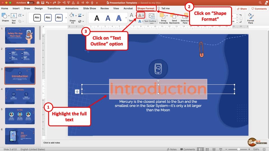Switch to Reading view icon
The height and width of the screenshot is (151, 269).
[x=214, y=149]
